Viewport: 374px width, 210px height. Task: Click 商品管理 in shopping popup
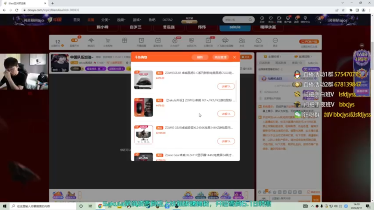pos(220,57)
